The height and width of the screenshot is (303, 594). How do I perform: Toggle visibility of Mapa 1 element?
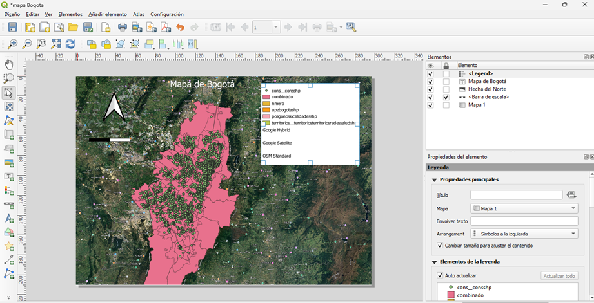click(430, 105)
